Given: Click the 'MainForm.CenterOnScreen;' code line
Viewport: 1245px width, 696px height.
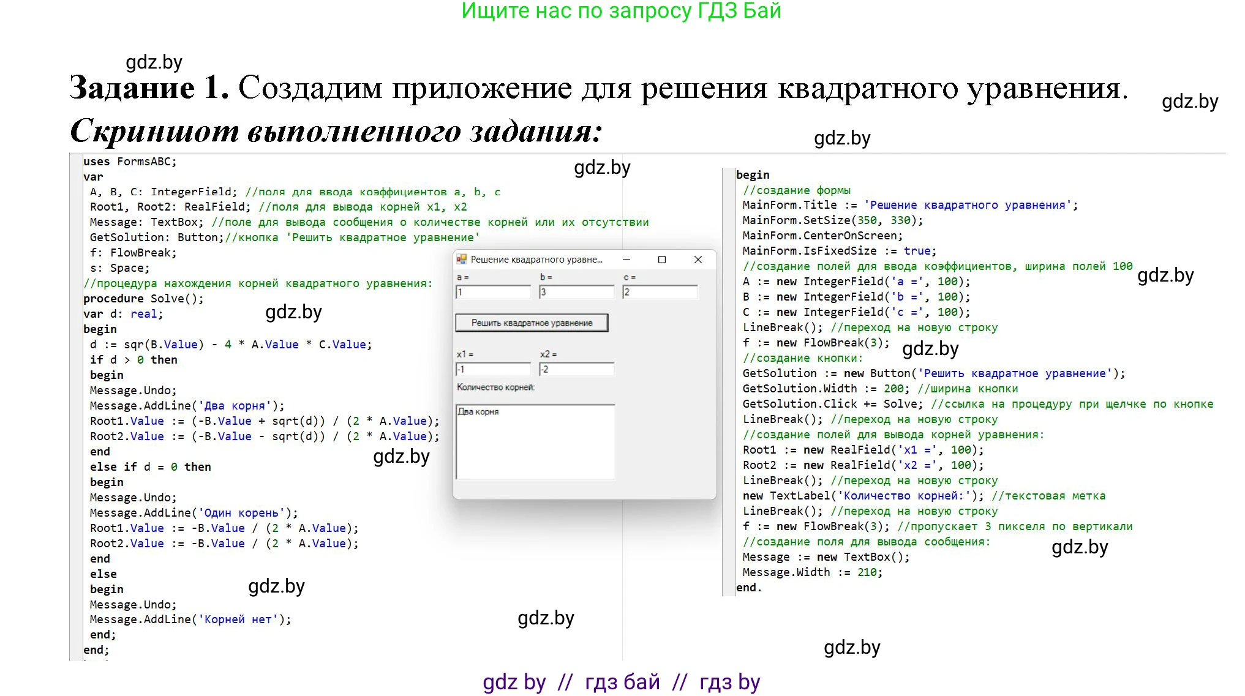Looking at the screenshot, I should pos(822,236).
